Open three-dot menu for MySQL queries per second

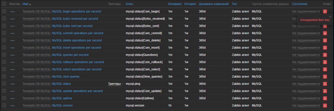tap(13, 55)
